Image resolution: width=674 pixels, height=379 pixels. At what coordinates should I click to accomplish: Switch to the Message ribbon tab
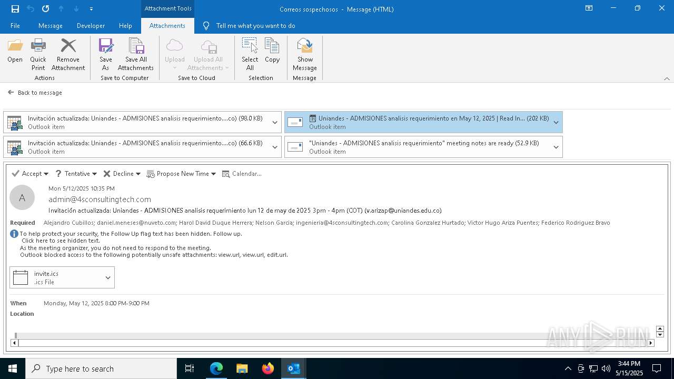click(51, 26)
